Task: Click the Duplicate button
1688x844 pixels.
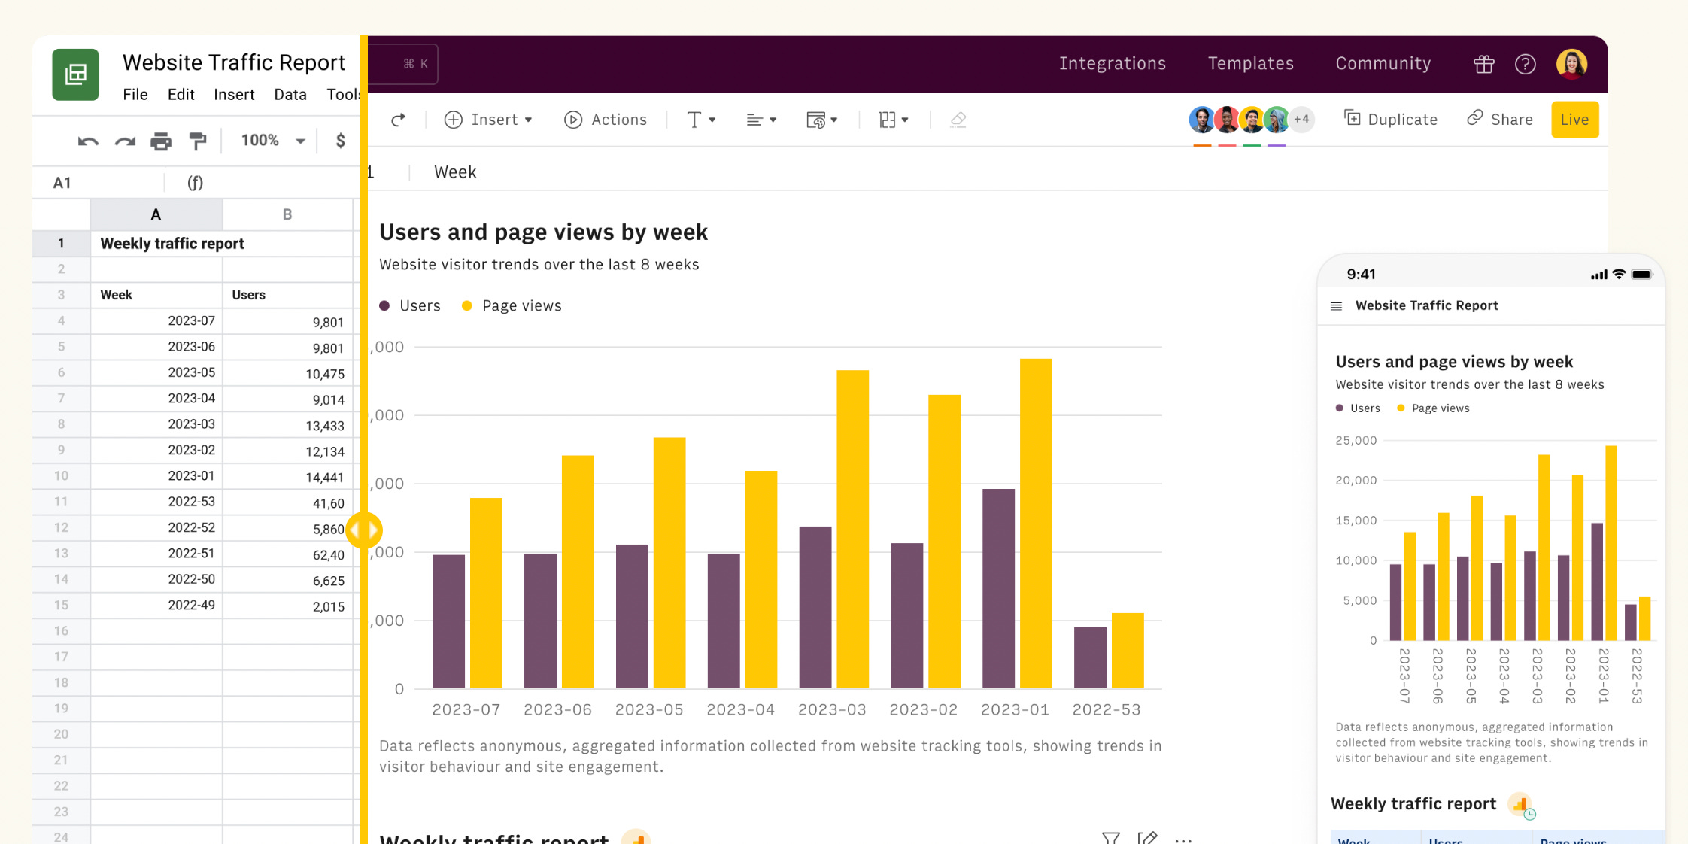Action: 1391,120
